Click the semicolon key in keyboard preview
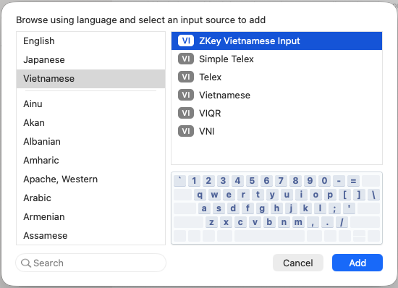This screenshot has height=288, width=398. tap(334, 208)
